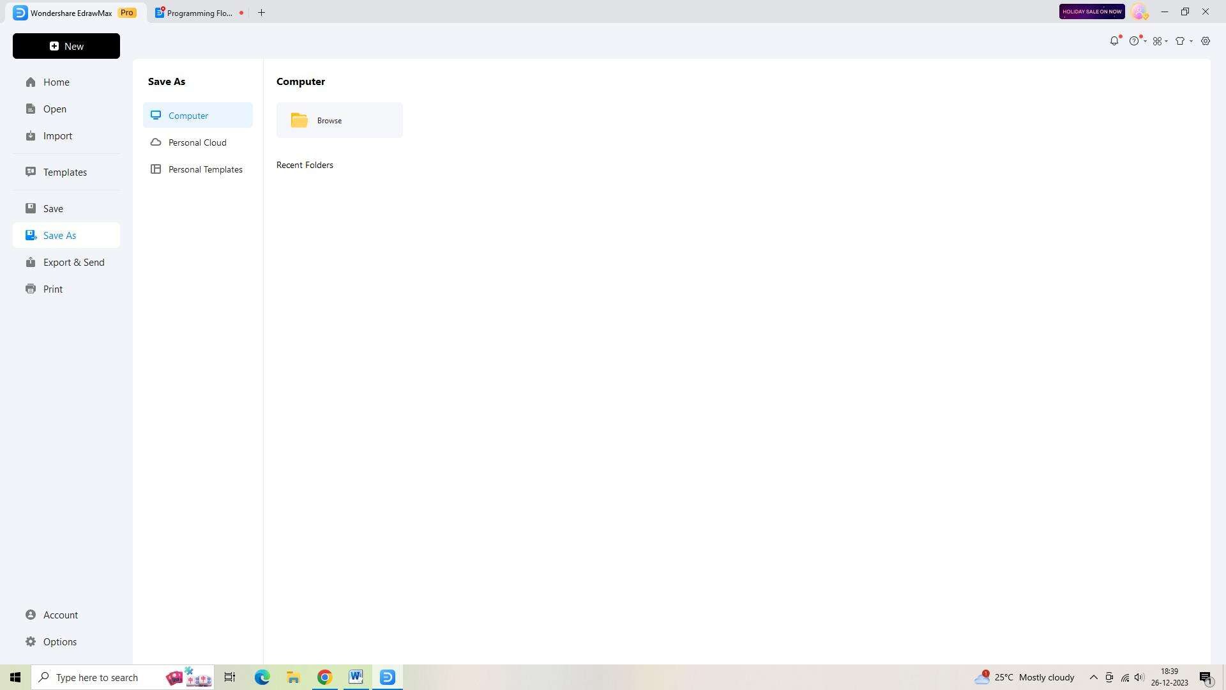
Task: Select the Open option
Action: pos(55,108)
